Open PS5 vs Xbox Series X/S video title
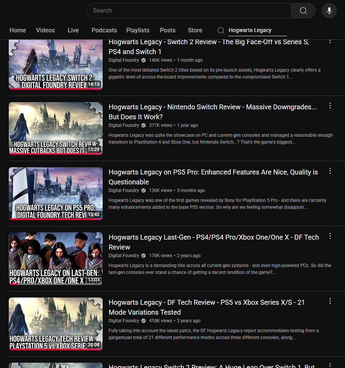 (206, 307)
